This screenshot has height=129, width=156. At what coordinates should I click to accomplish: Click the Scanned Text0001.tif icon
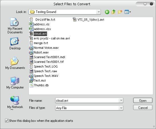point(31,62)
